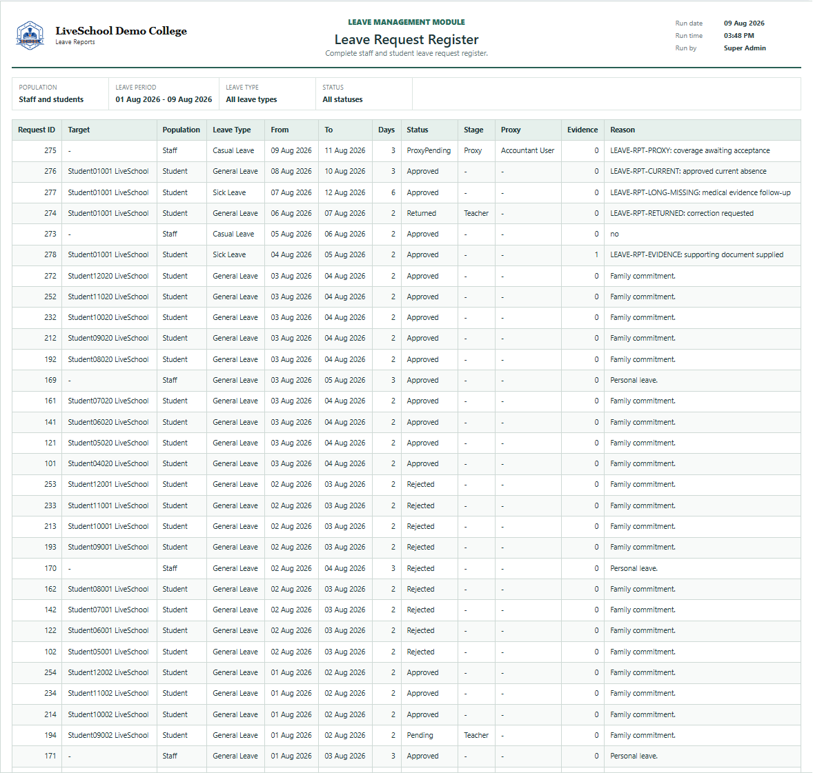Click the Leave Management Module heading
Viewport: 813px width, 773px height.
(x=406, y=22)
